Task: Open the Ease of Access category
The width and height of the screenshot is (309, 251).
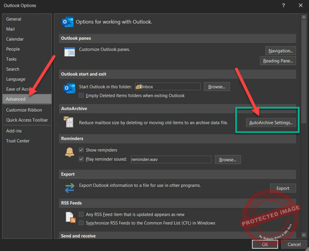Action: point(27,89)
